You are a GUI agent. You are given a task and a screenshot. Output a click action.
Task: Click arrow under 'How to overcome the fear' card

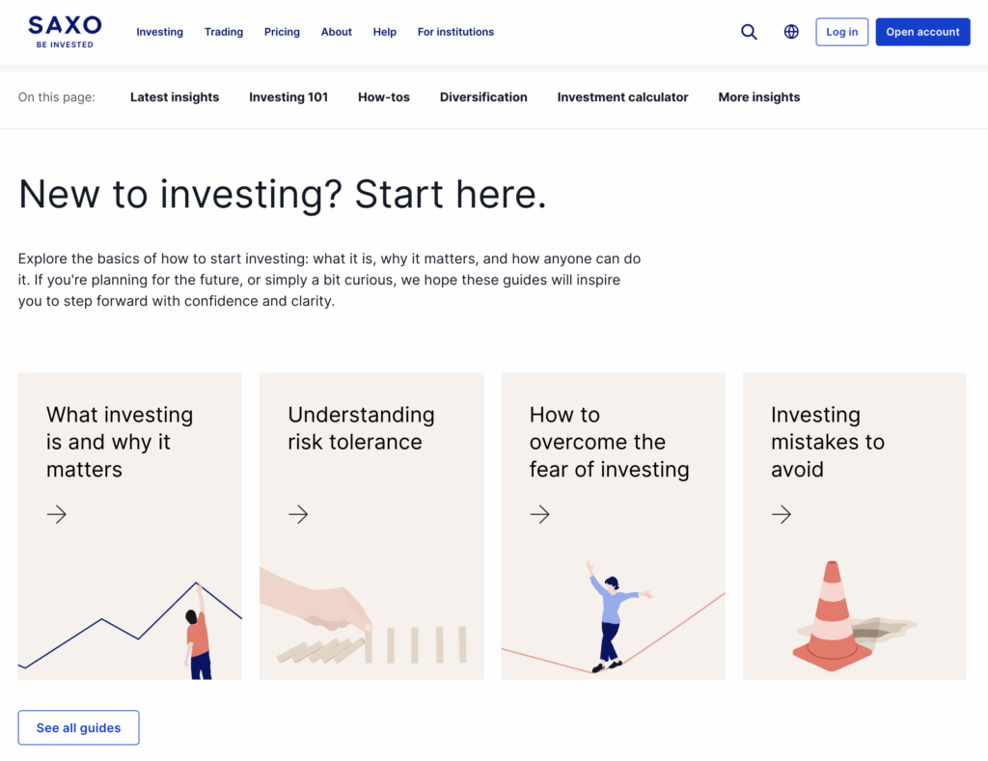tap(539, 515)
